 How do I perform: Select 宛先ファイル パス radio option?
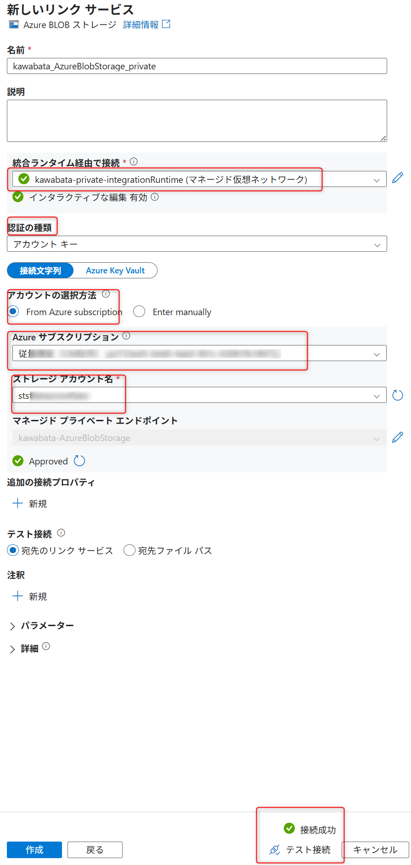click(129, 550)
